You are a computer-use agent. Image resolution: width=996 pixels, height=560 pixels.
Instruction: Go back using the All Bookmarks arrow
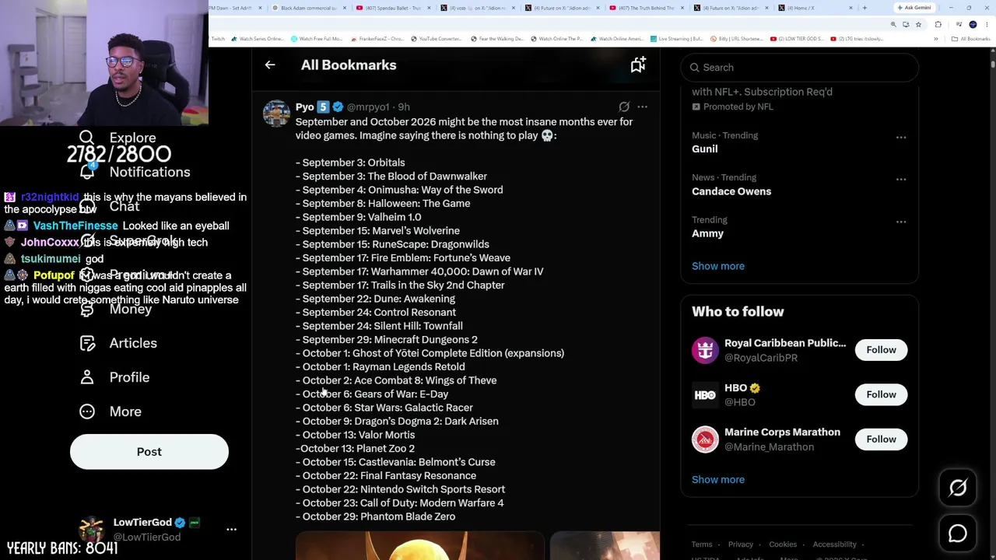coord(270,65)
